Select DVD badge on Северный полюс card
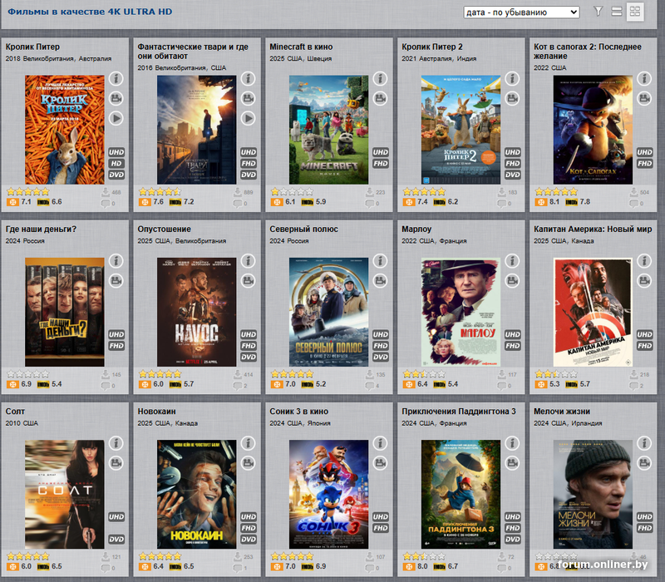The width and height of the screenshot is (665, 582). pyautogui.click(x=380, y=358)
